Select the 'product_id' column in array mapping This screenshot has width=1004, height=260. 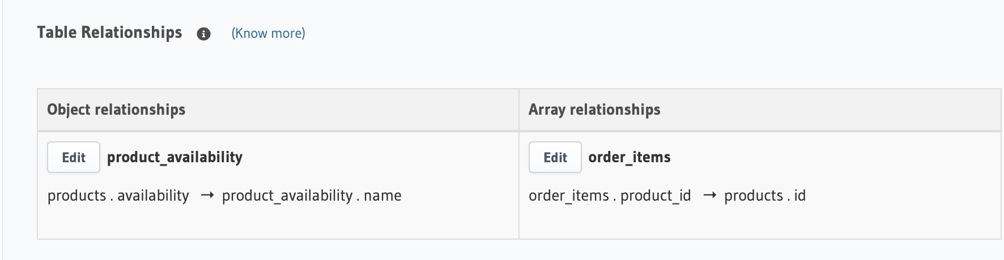pos(656,196)
